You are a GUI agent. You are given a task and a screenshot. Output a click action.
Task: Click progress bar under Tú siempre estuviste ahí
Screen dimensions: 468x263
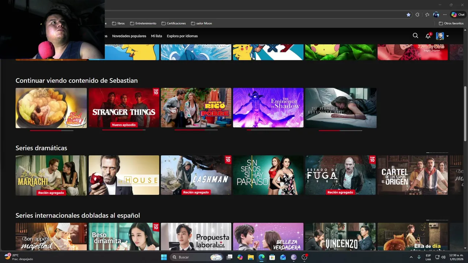point(340,130)
